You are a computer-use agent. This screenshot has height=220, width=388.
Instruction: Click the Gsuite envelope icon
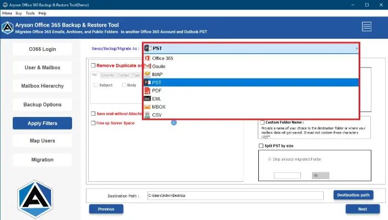coord(147,66)
